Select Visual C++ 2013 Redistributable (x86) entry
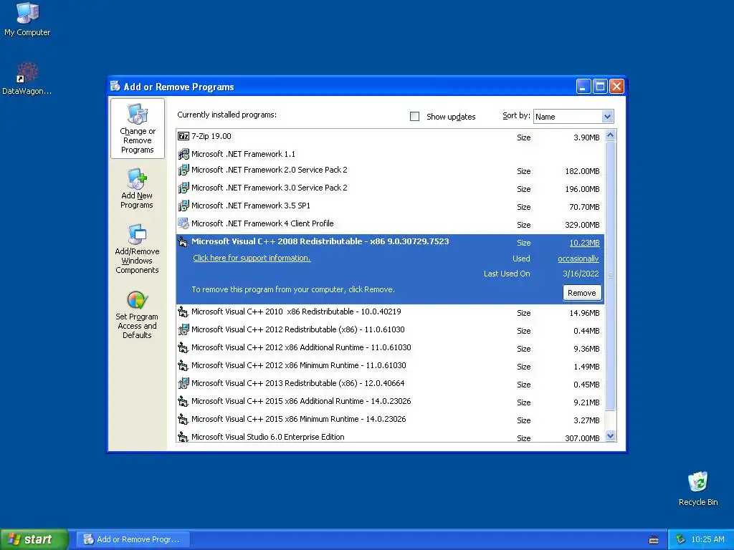 tap(390, 384)
